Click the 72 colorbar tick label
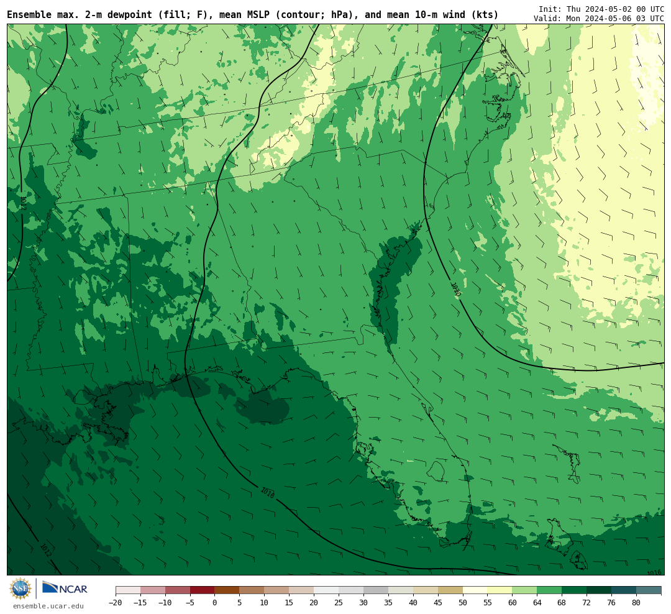Viewport: 671px width, 614px height. (587, 603)
